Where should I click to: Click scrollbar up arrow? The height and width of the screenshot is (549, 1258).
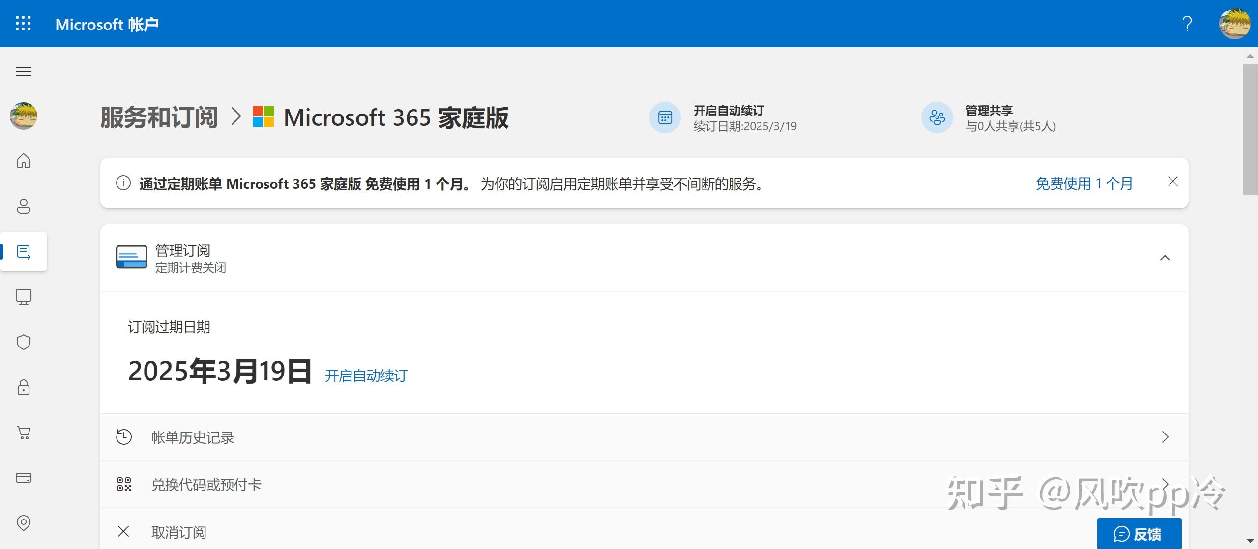[1250, 56]
